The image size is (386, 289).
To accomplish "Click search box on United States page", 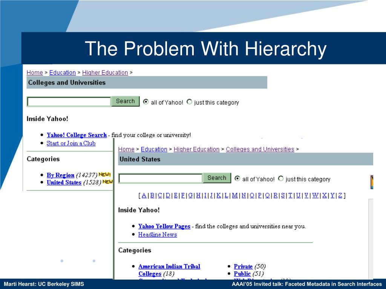I will click(161, 178).
